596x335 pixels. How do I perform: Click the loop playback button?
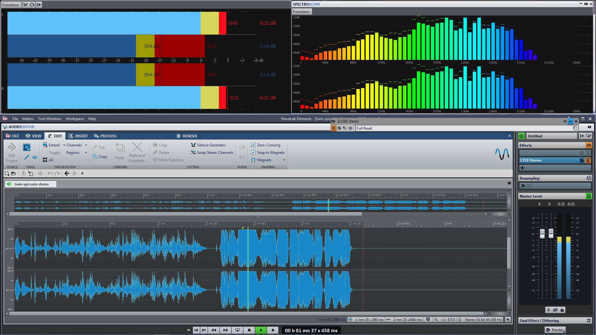(x=237, y=330)
